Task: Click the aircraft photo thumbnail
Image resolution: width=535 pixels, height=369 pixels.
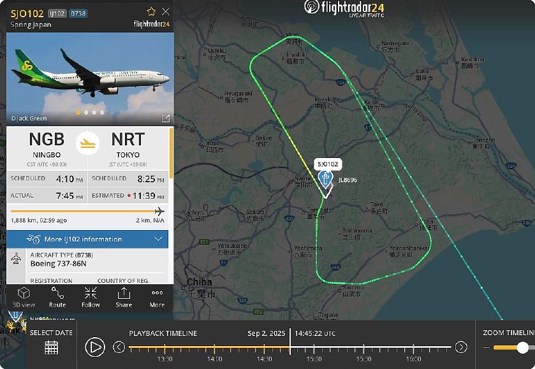Action: point(90,79)
